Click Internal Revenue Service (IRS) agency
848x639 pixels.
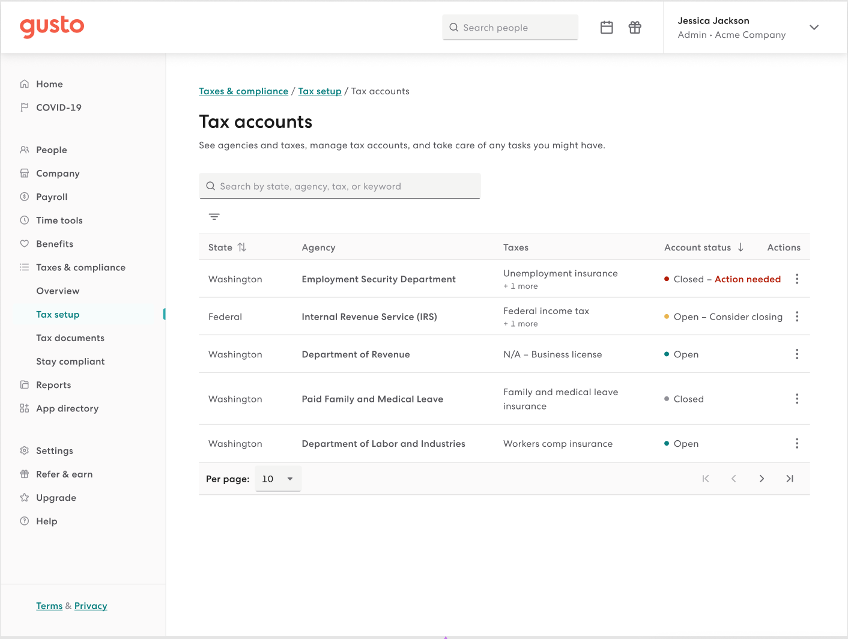coord(369,316)
